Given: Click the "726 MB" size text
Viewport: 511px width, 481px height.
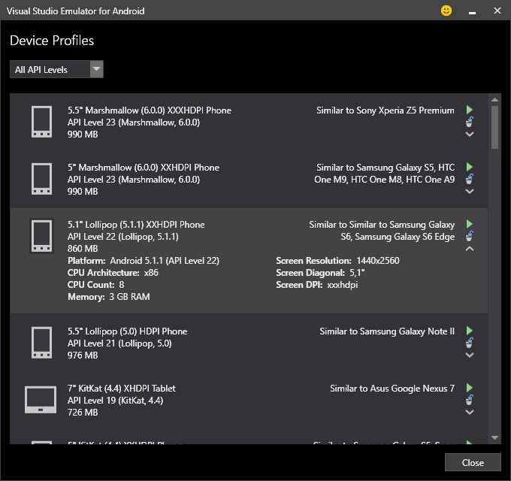Looking at the screenshot, I should [x=83, y=413].
